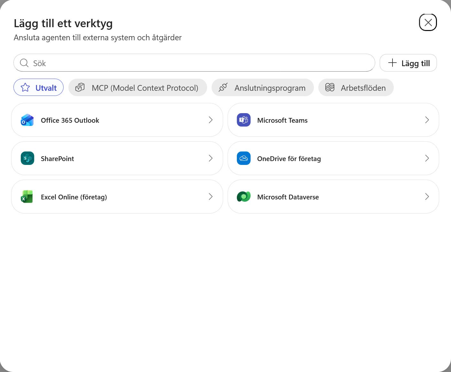Click the star icon on Utvalt
The height and width of the screenshot is (372, 451).
[x=25, y=88]
